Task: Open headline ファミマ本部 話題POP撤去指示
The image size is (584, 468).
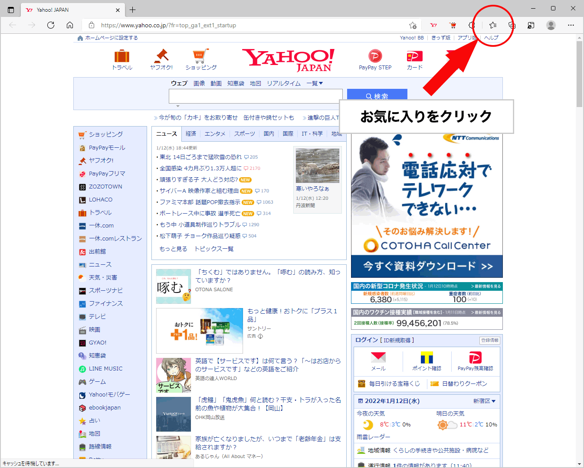Action: (200, 202)
